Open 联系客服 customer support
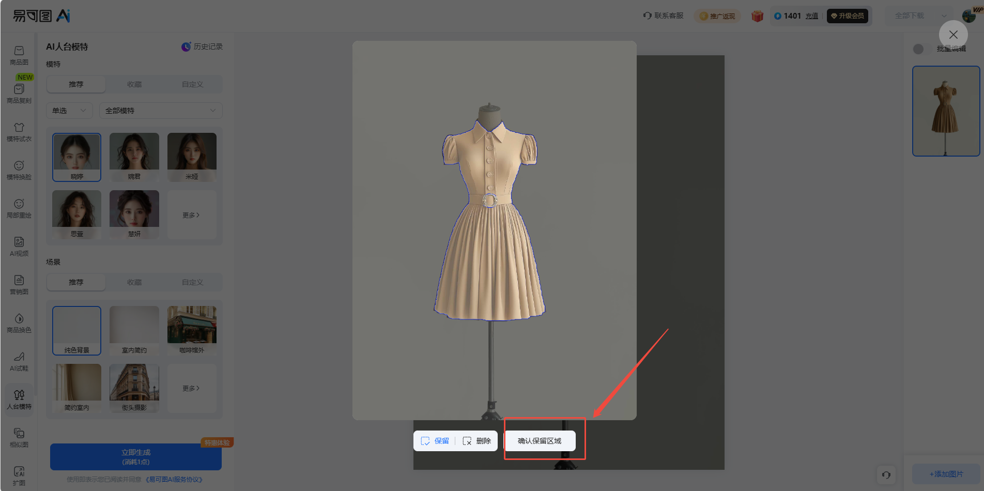Screen dimensions: 984x491 tap(663, 16)
